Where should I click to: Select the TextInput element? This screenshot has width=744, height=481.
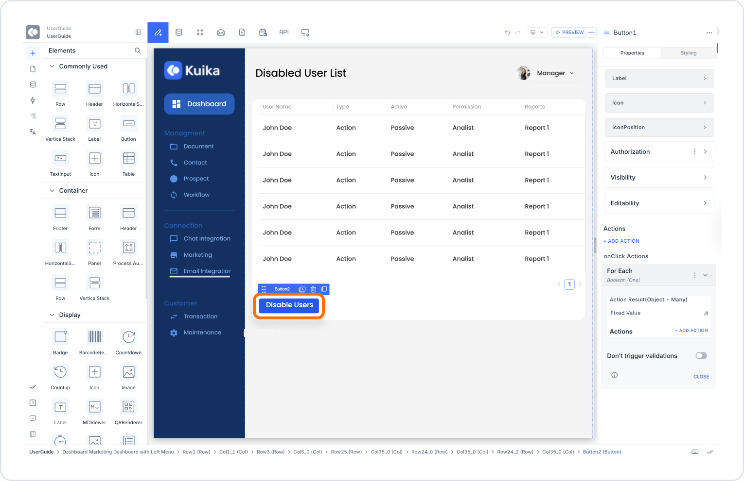point(60,164)
